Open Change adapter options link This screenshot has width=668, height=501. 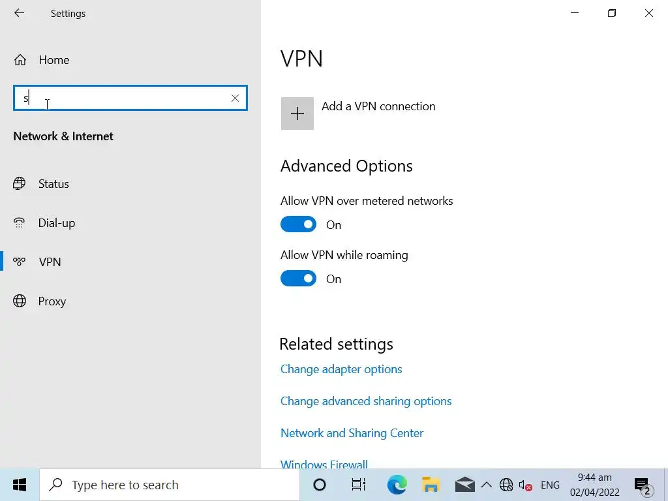tap(341, 369)
